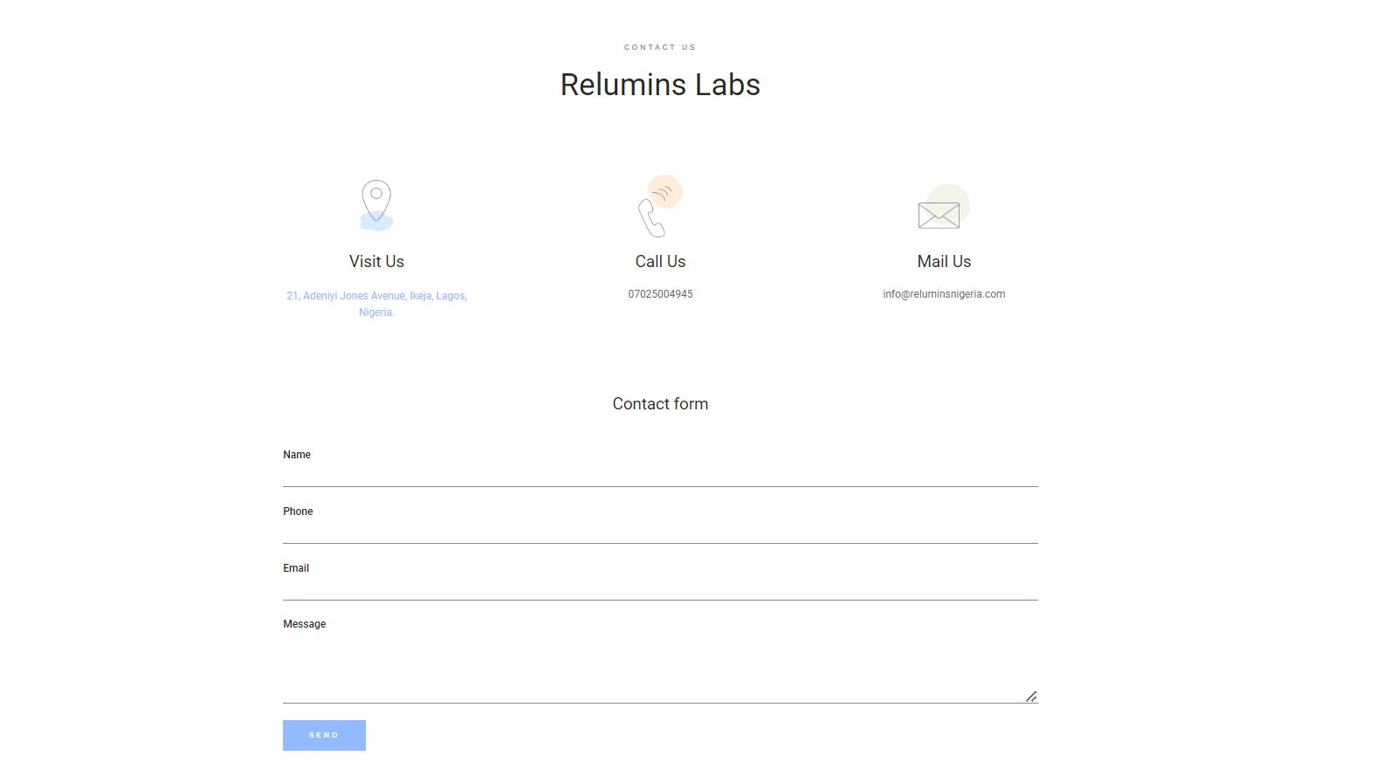This screenshot has width=1397, height=776.
Task: Click the envelope mail icon
Action: pyautogui.click(x=939, y=215)
